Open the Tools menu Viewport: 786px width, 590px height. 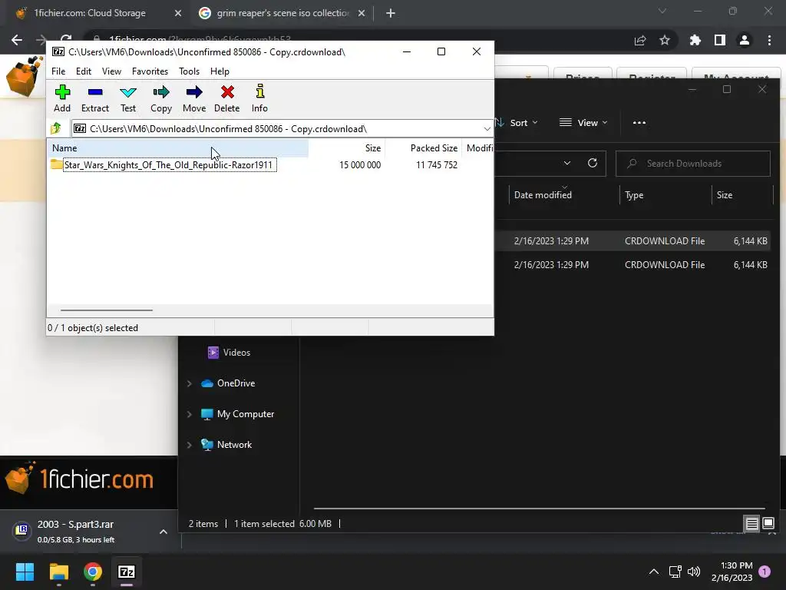pos(189,71)
